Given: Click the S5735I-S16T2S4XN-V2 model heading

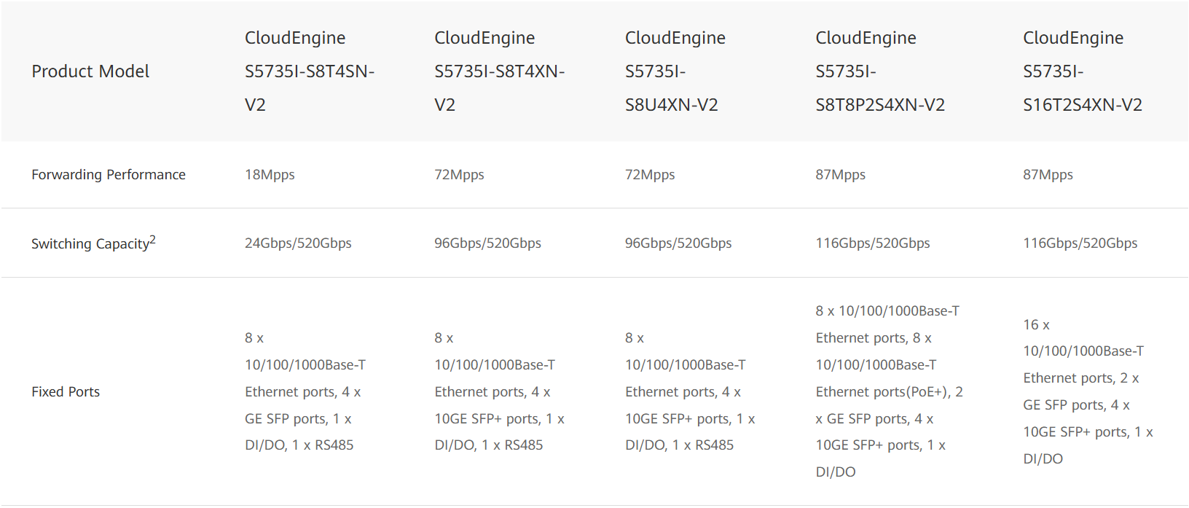Looking at the screenshot, I should [x=1082, y=71].
